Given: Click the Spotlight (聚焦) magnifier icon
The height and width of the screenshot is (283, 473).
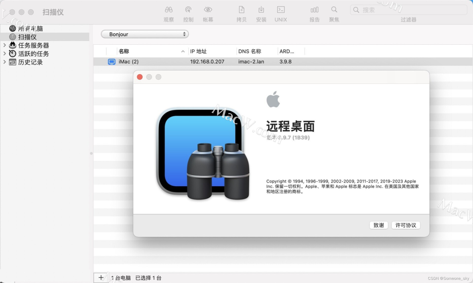Looking at the screenshot, I should point(334,10).
